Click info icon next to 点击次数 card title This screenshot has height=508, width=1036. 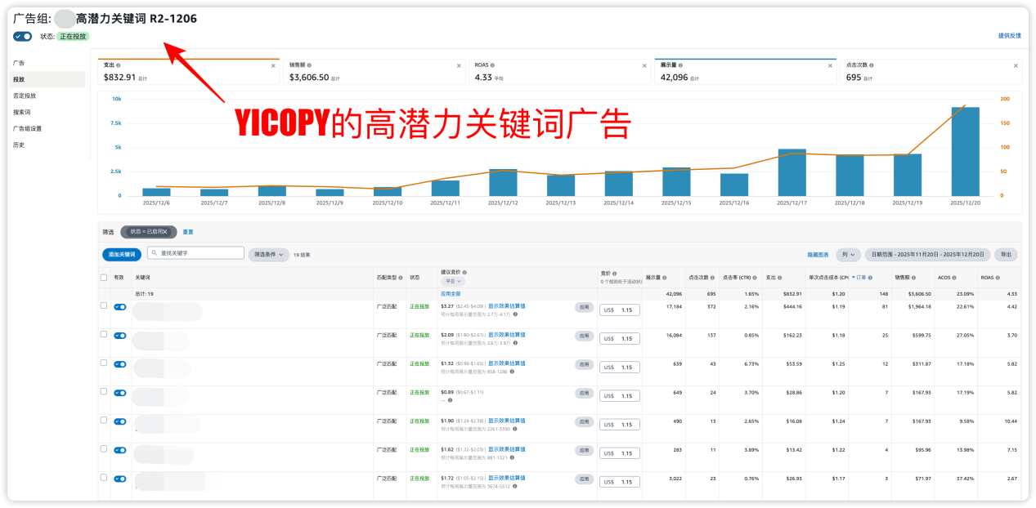[x=872, y=65]
